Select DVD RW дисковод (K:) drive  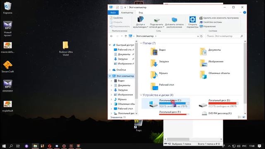point(217,113)
